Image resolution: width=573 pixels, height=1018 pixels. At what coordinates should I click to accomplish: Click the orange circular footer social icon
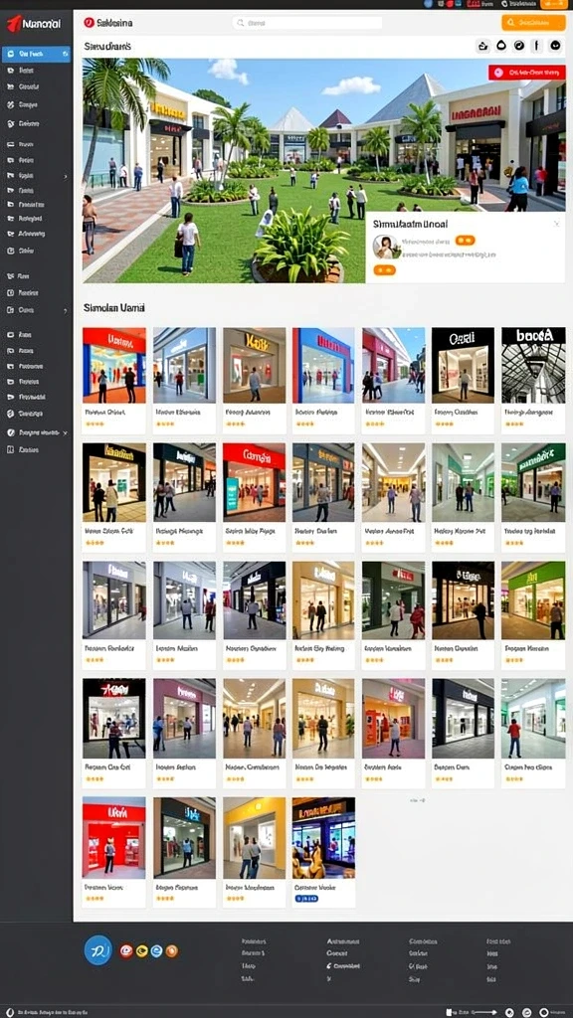point(171,951)
